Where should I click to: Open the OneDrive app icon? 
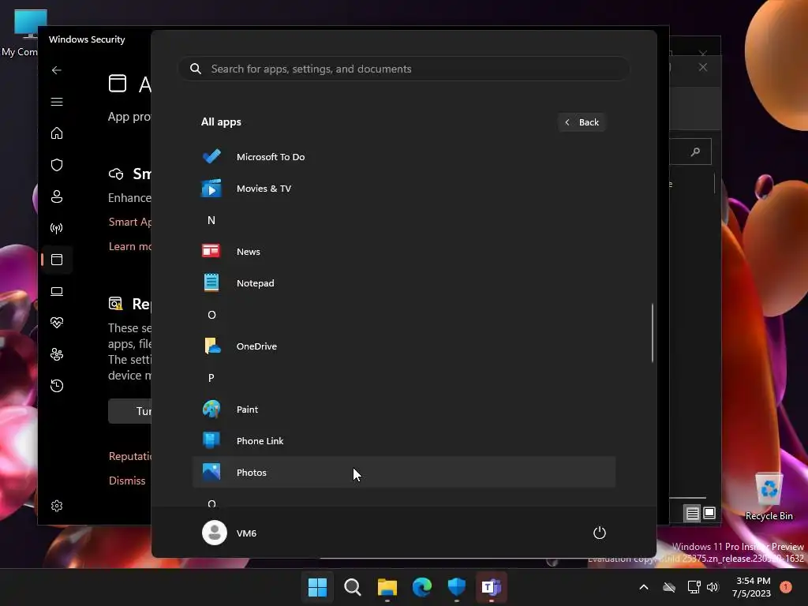click(211, 346)
